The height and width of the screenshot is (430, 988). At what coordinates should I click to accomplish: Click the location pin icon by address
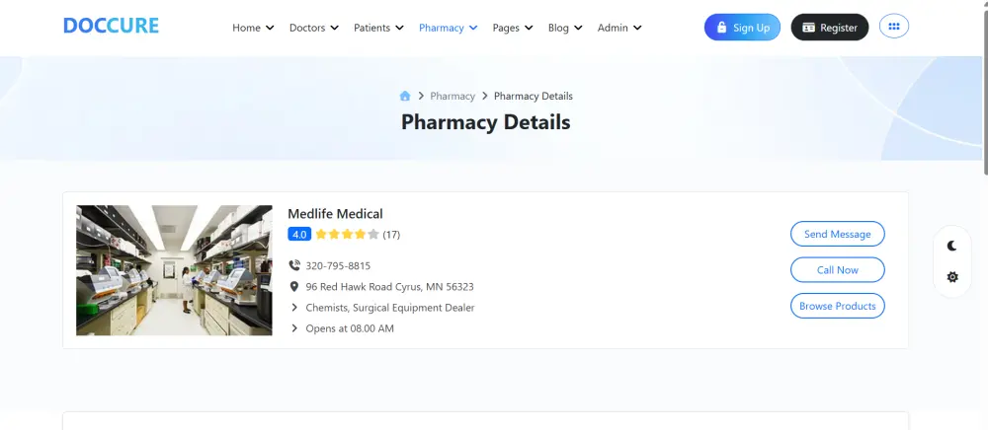(294, 287)
